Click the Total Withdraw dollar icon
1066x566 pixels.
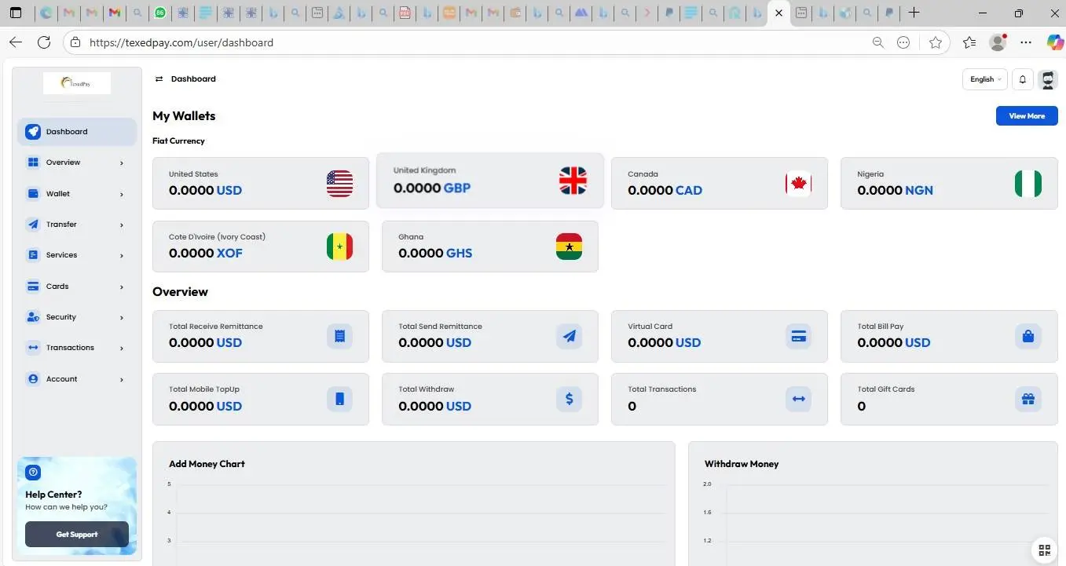coord(569,399)
